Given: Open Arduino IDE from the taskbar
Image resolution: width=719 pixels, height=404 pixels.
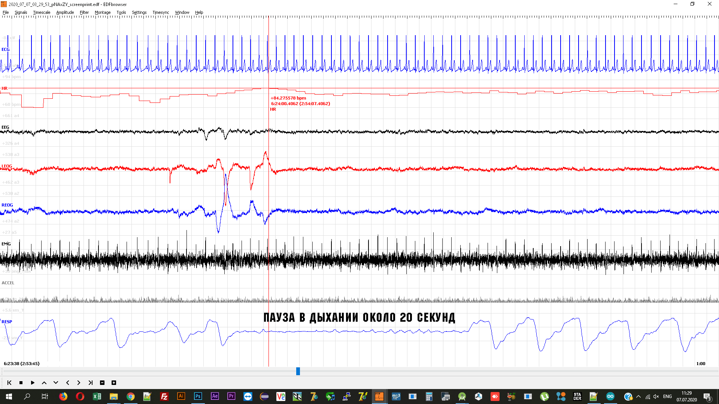Looking at the screenshot, I should click(610, 397).
